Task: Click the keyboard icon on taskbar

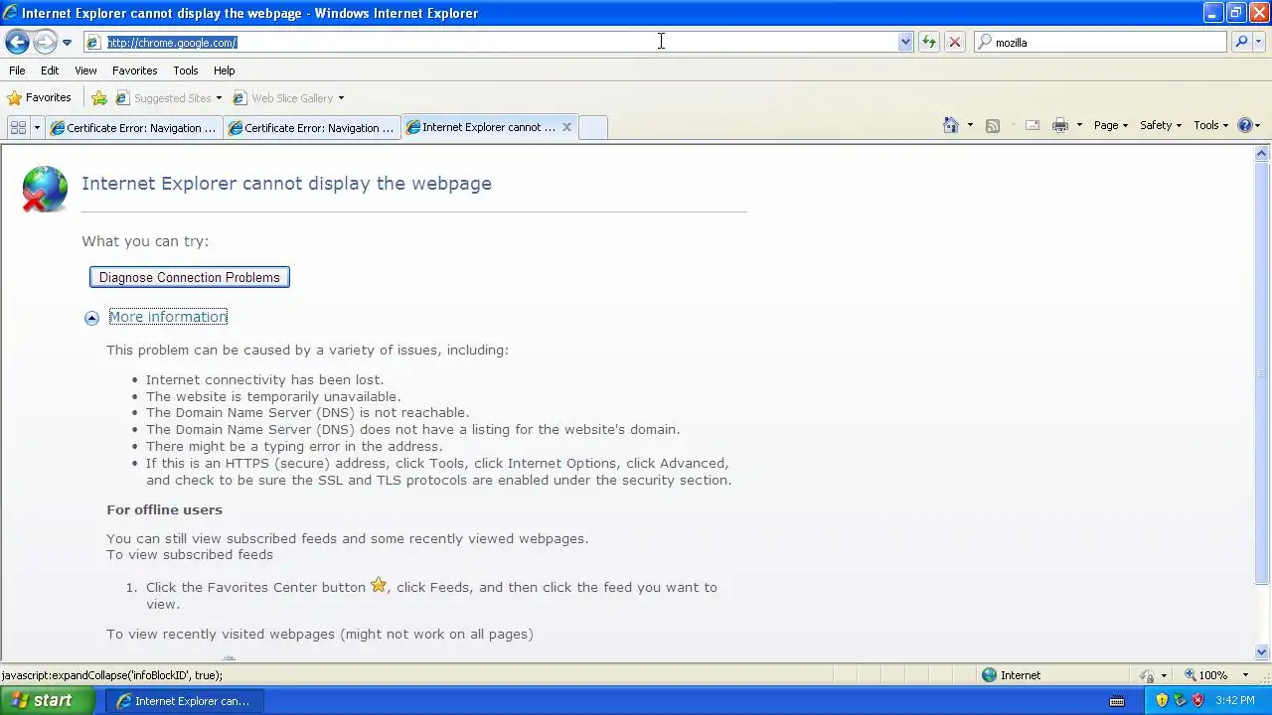Action: (x=1116, y=701)
